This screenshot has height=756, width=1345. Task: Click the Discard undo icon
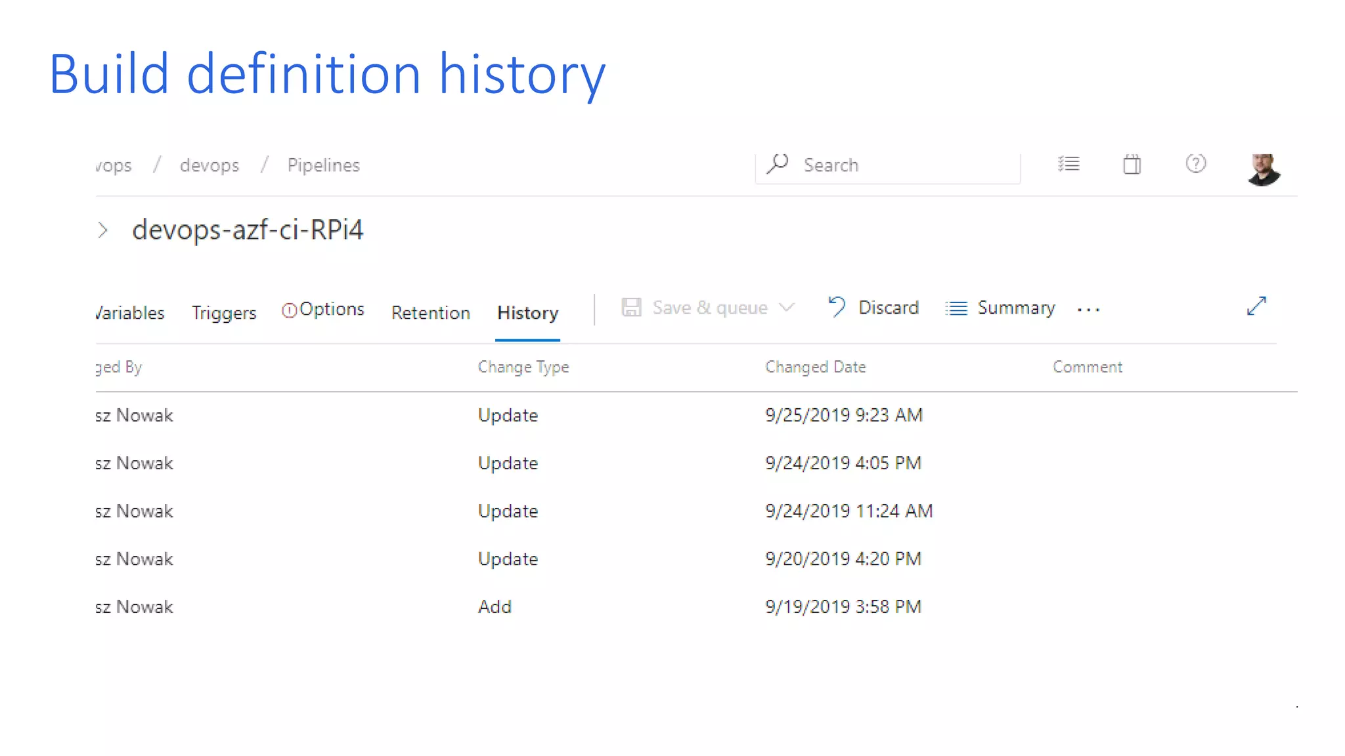point(836,307)
